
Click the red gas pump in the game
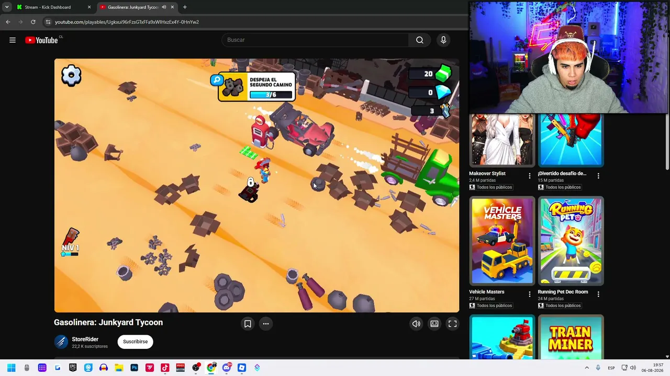(260, 132)
